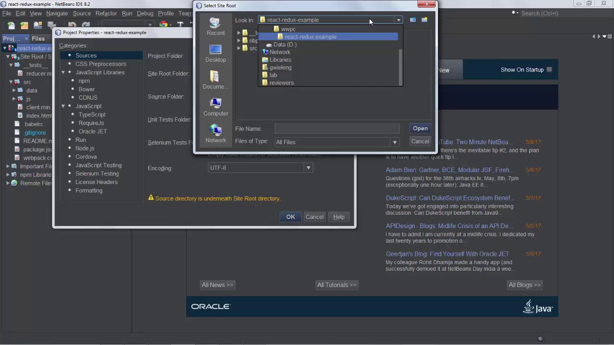Open the All Blogs link
614x345 pixels.
[525, 285]
